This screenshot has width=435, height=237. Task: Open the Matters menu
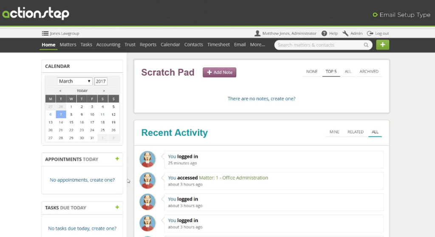(x=68, y=44)
